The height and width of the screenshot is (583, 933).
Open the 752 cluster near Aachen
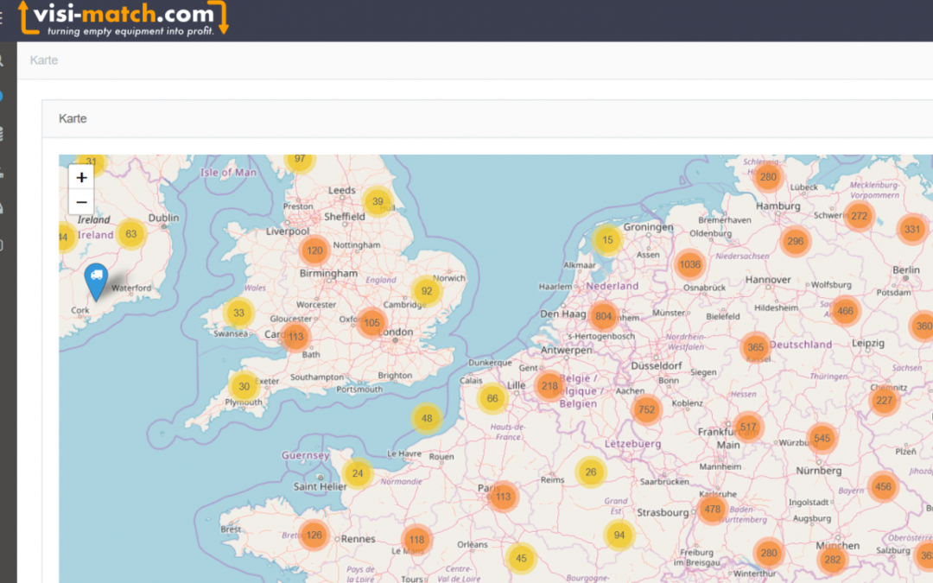click(x=646, y=409)
